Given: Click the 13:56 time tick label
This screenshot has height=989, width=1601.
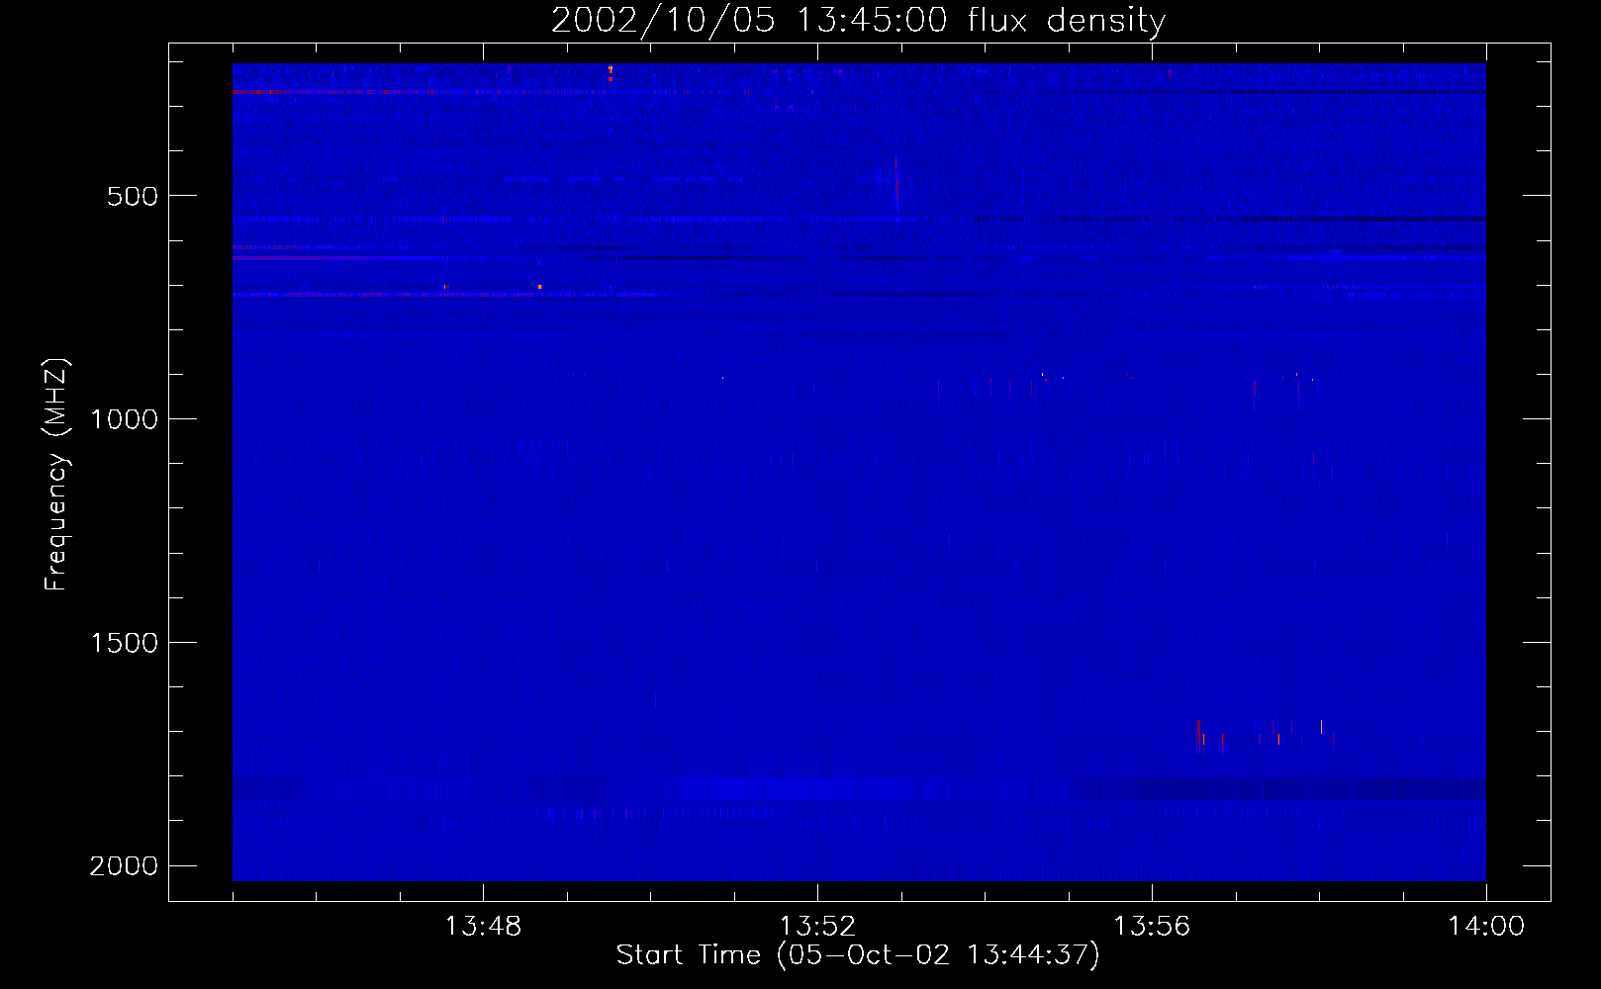Looking at the screenshot, I should coord(1152,927).
